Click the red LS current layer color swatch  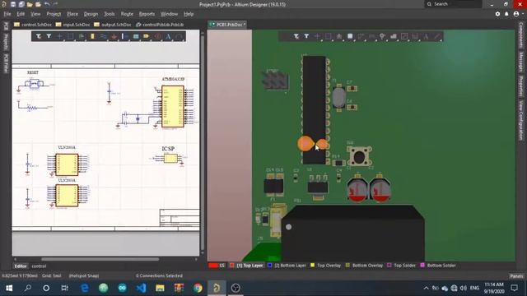pos(213,266)
